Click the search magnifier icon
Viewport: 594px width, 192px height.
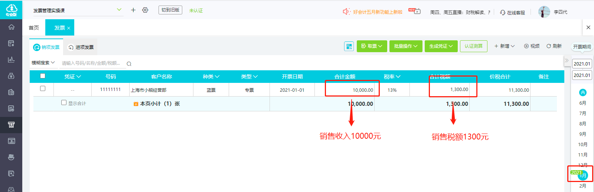coord(129,64)
